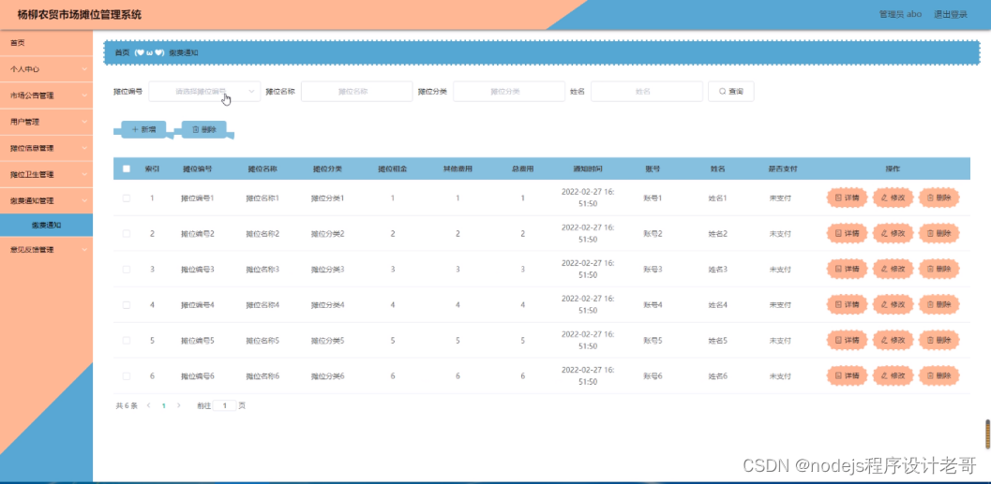991x484 pixels.
Task: Check the checkbox for row 2
Action: click(x=127, y=233)
